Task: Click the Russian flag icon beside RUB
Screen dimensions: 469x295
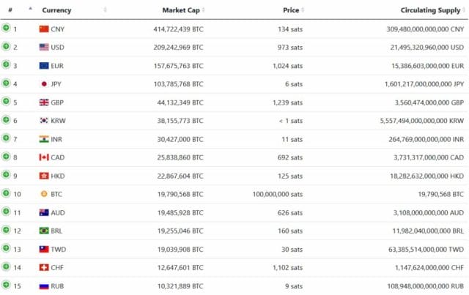Action: 44,286
